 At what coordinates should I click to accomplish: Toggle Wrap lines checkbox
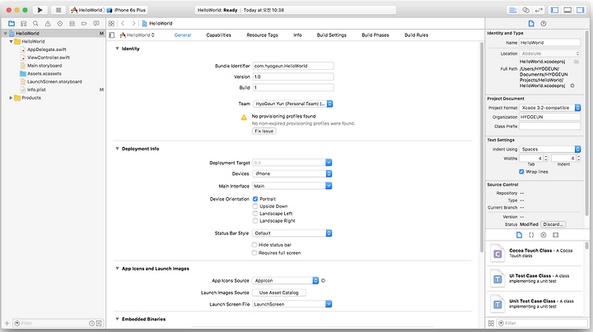coord(521,172)
